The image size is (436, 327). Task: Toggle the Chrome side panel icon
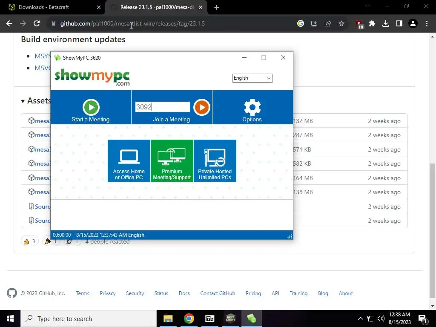tap(399, 24)
